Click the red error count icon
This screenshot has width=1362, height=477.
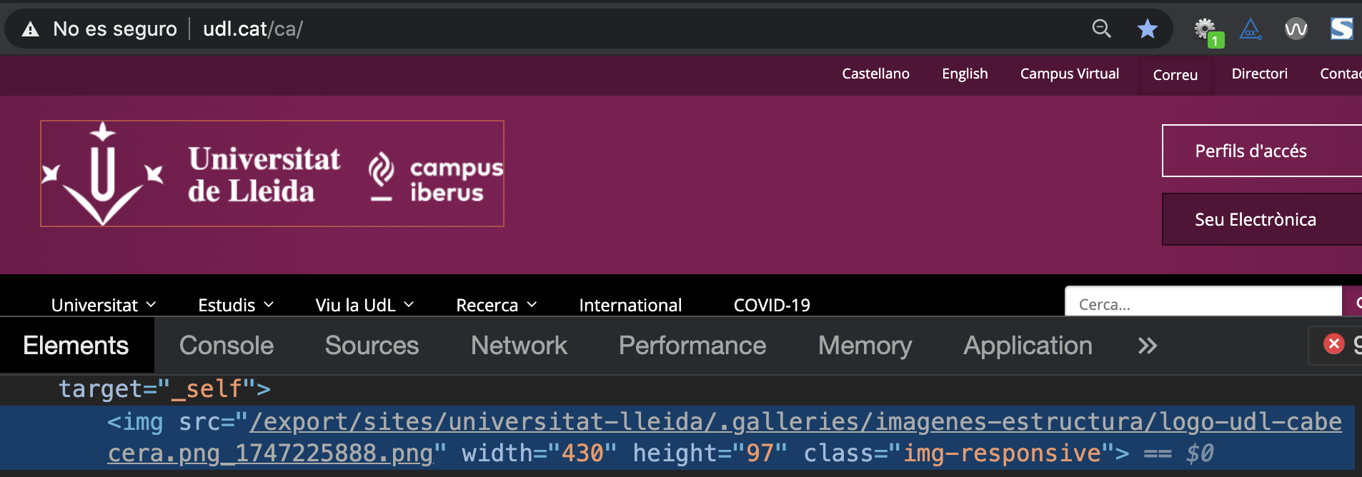tap(1333, 344)
